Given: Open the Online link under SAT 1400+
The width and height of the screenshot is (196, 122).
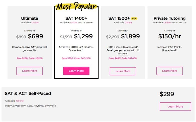Looking at the screenshot, I should click(74, 23).
